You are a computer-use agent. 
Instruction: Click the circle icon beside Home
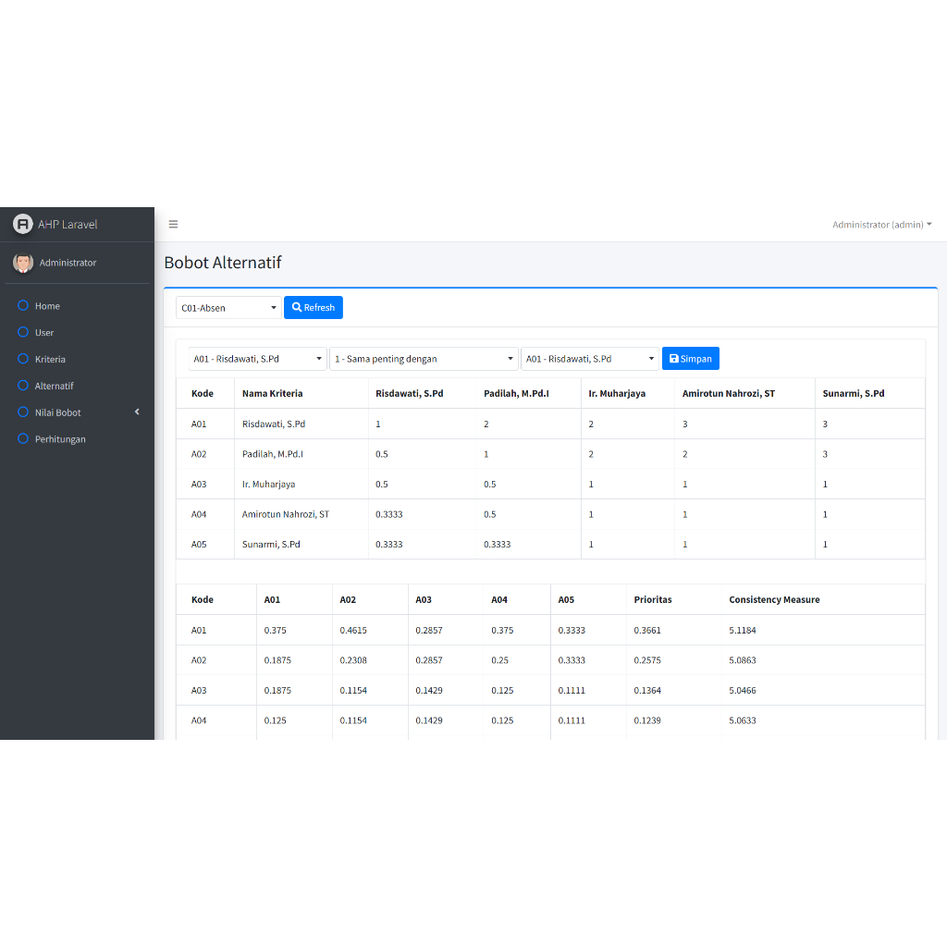click(23, 306)
